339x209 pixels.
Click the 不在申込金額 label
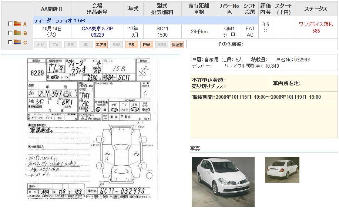pos(209,80)
